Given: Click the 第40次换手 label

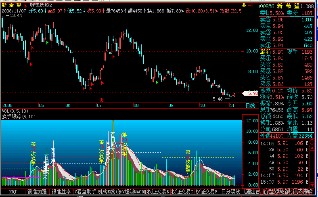Looking at the screenshot, I should 188,162.
